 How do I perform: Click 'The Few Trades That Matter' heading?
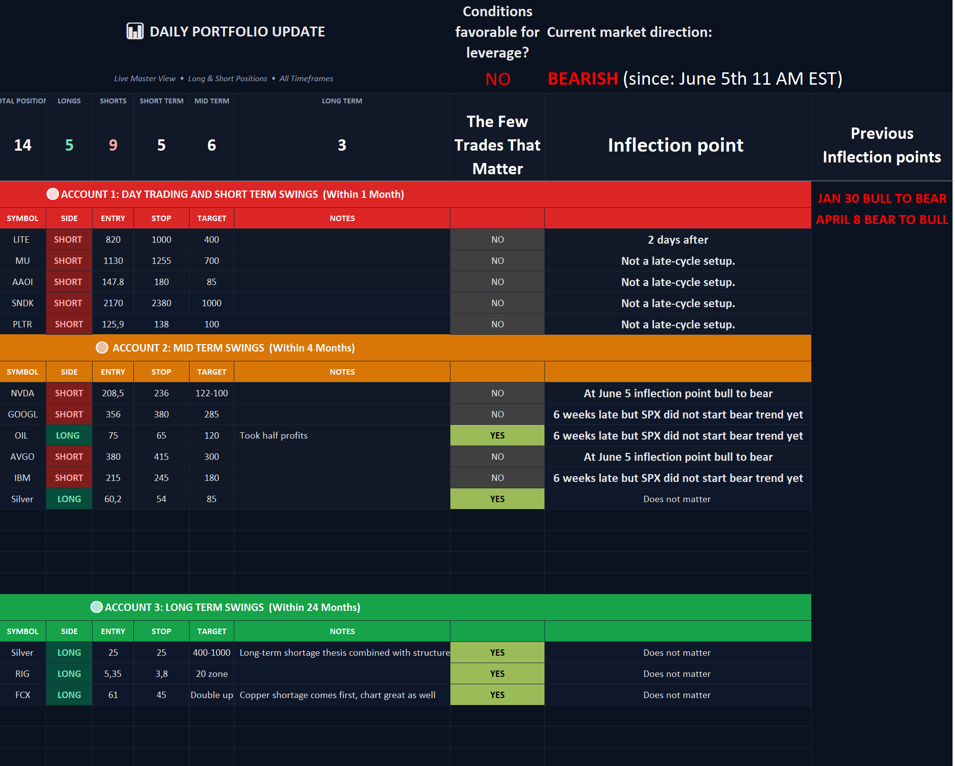[x=497, y=145]
